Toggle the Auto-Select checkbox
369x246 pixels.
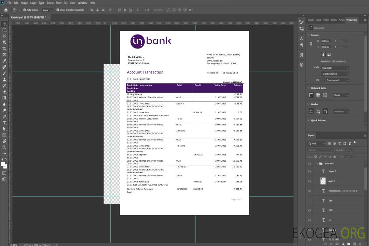pos(25,10)
